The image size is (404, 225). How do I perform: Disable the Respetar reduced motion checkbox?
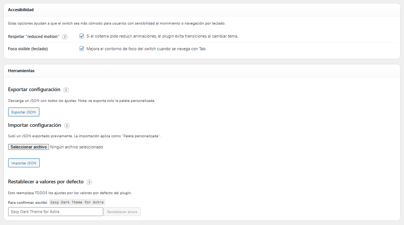82,36
